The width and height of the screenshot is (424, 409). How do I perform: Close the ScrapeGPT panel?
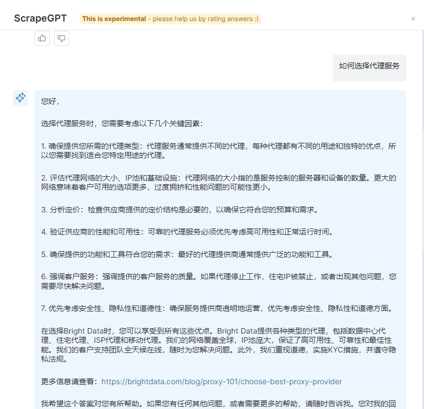pos(413,19)
